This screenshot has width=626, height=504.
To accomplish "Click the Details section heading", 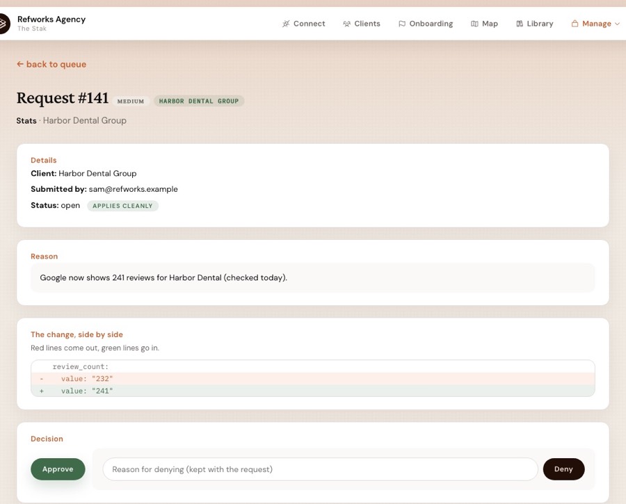I will (x=44, y=161).
